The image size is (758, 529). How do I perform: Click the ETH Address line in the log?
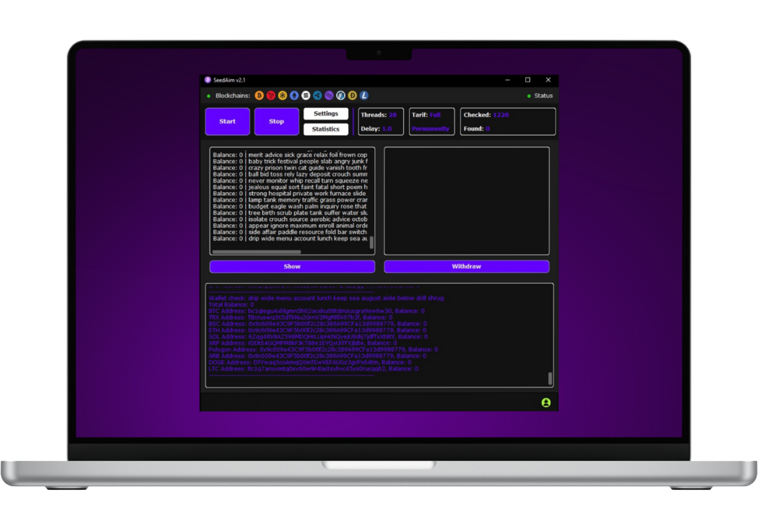click(x=318, y=330)
